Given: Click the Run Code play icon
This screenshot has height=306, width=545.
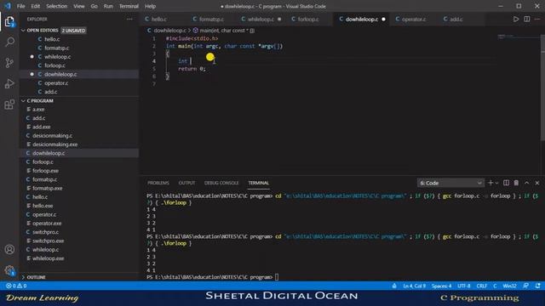Looking at the screenshot, I should (516, 19).
